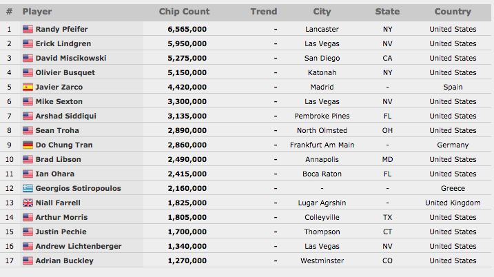The image size is (494, 277).
Task: Sort by the Player column header
Action: (x=37, y=12)
